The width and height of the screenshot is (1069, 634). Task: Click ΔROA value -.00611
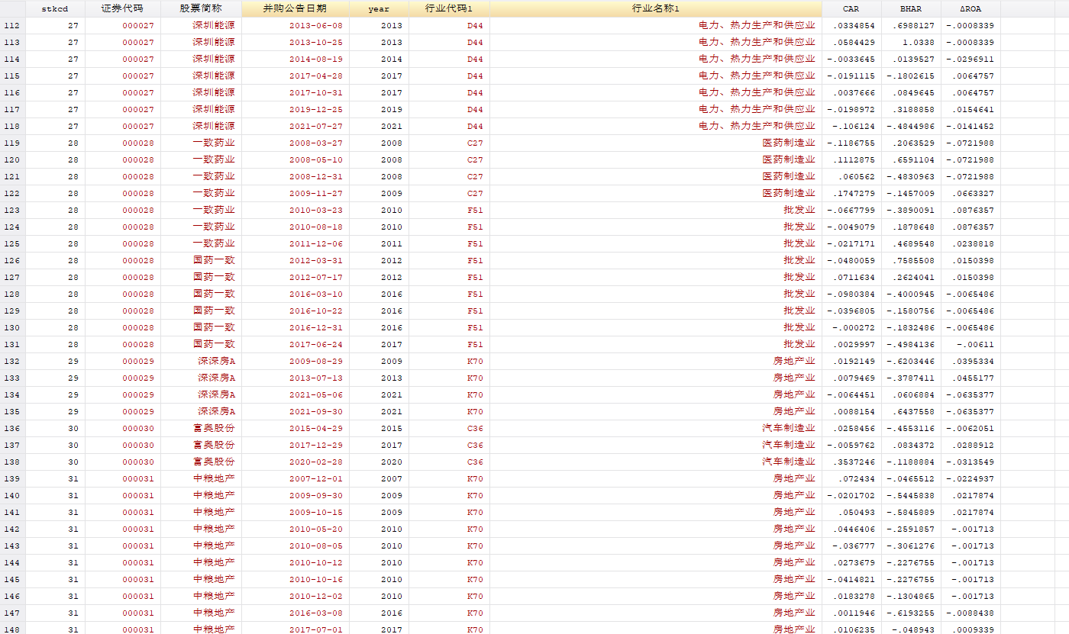(977, 344)
